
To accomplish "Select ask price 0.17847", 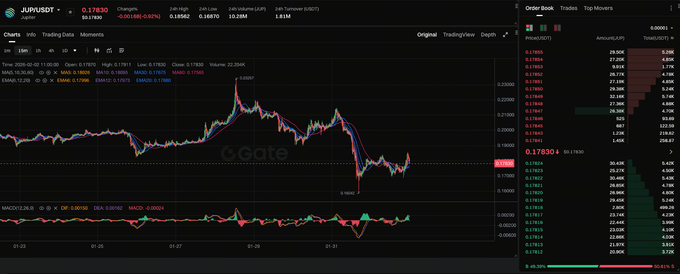I will click(534, 111).
